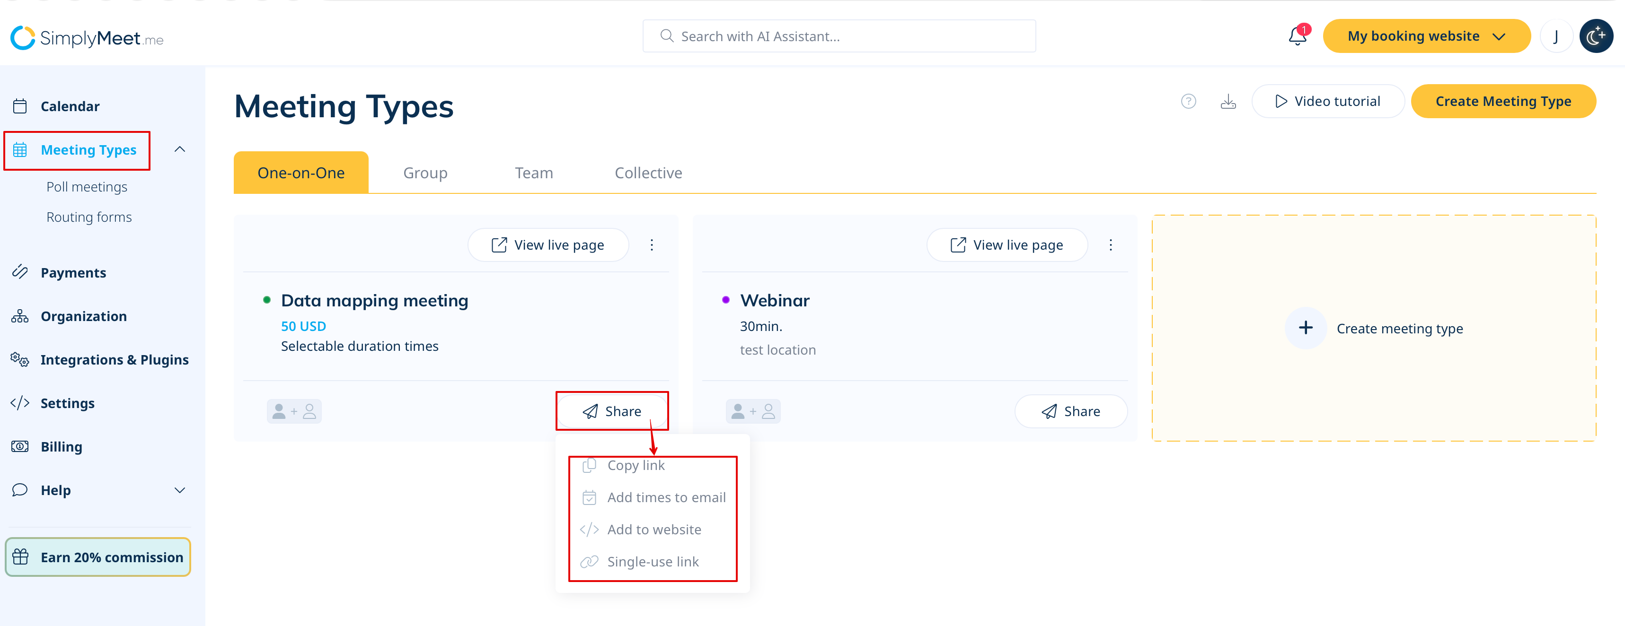Click the Data mapping meeting invite users icon
This screenshot has height=626, width=1625.
tap(294, 412)
